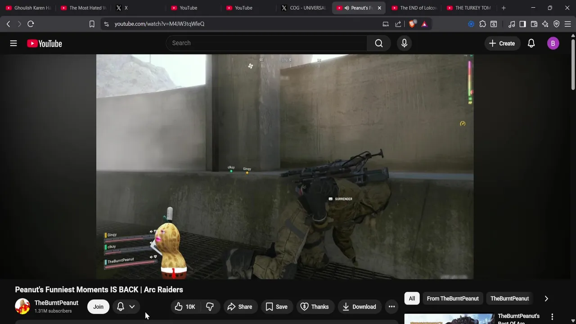Save the video to a playlist

[277, 307]
